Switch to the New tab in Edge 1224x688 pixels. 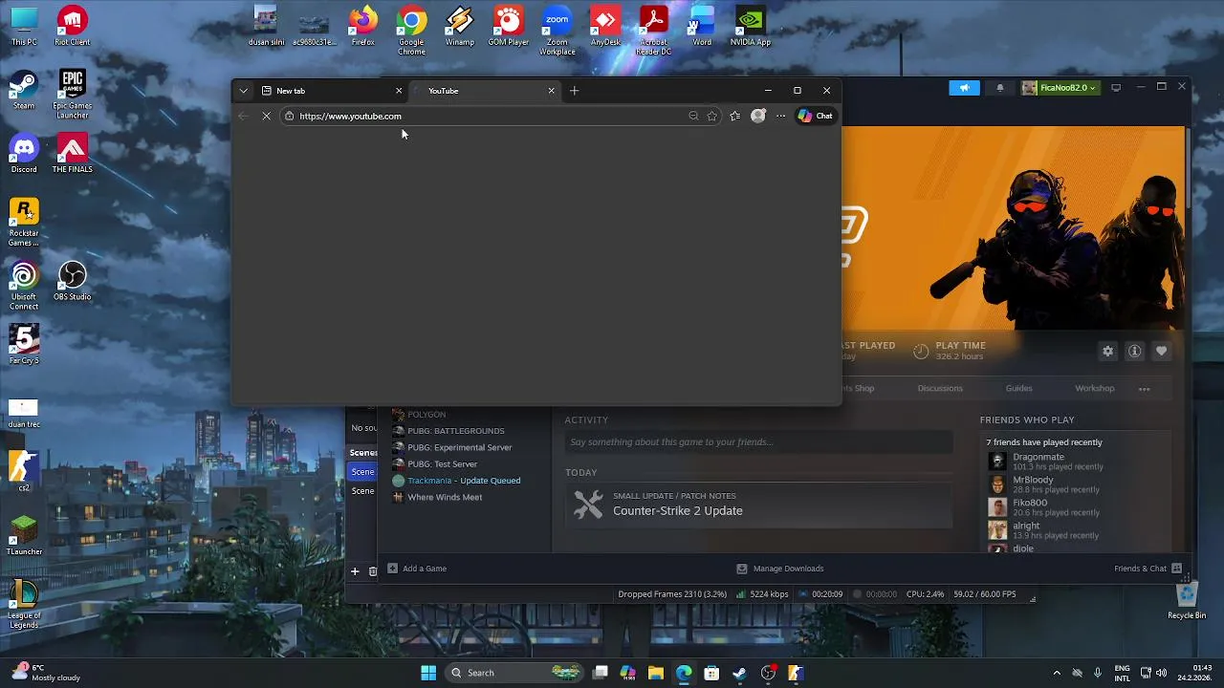pos(331,91)
